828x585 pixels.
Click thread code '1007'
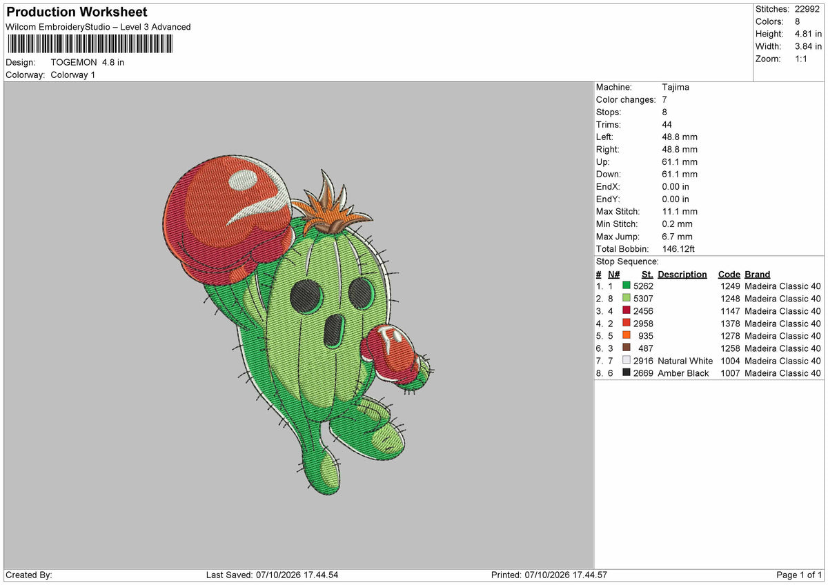(x=731, y=373)
